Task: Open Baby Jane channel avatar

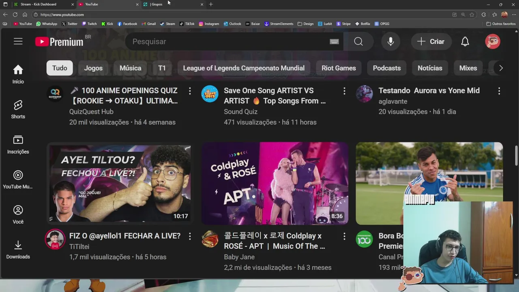Action: click(x=210, y=239)
